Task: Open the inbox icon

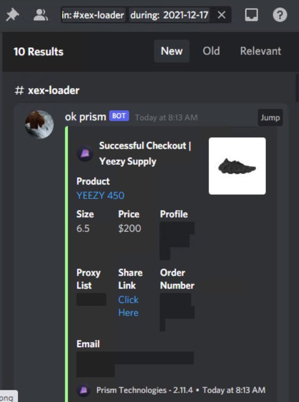Action: [251, 15]
